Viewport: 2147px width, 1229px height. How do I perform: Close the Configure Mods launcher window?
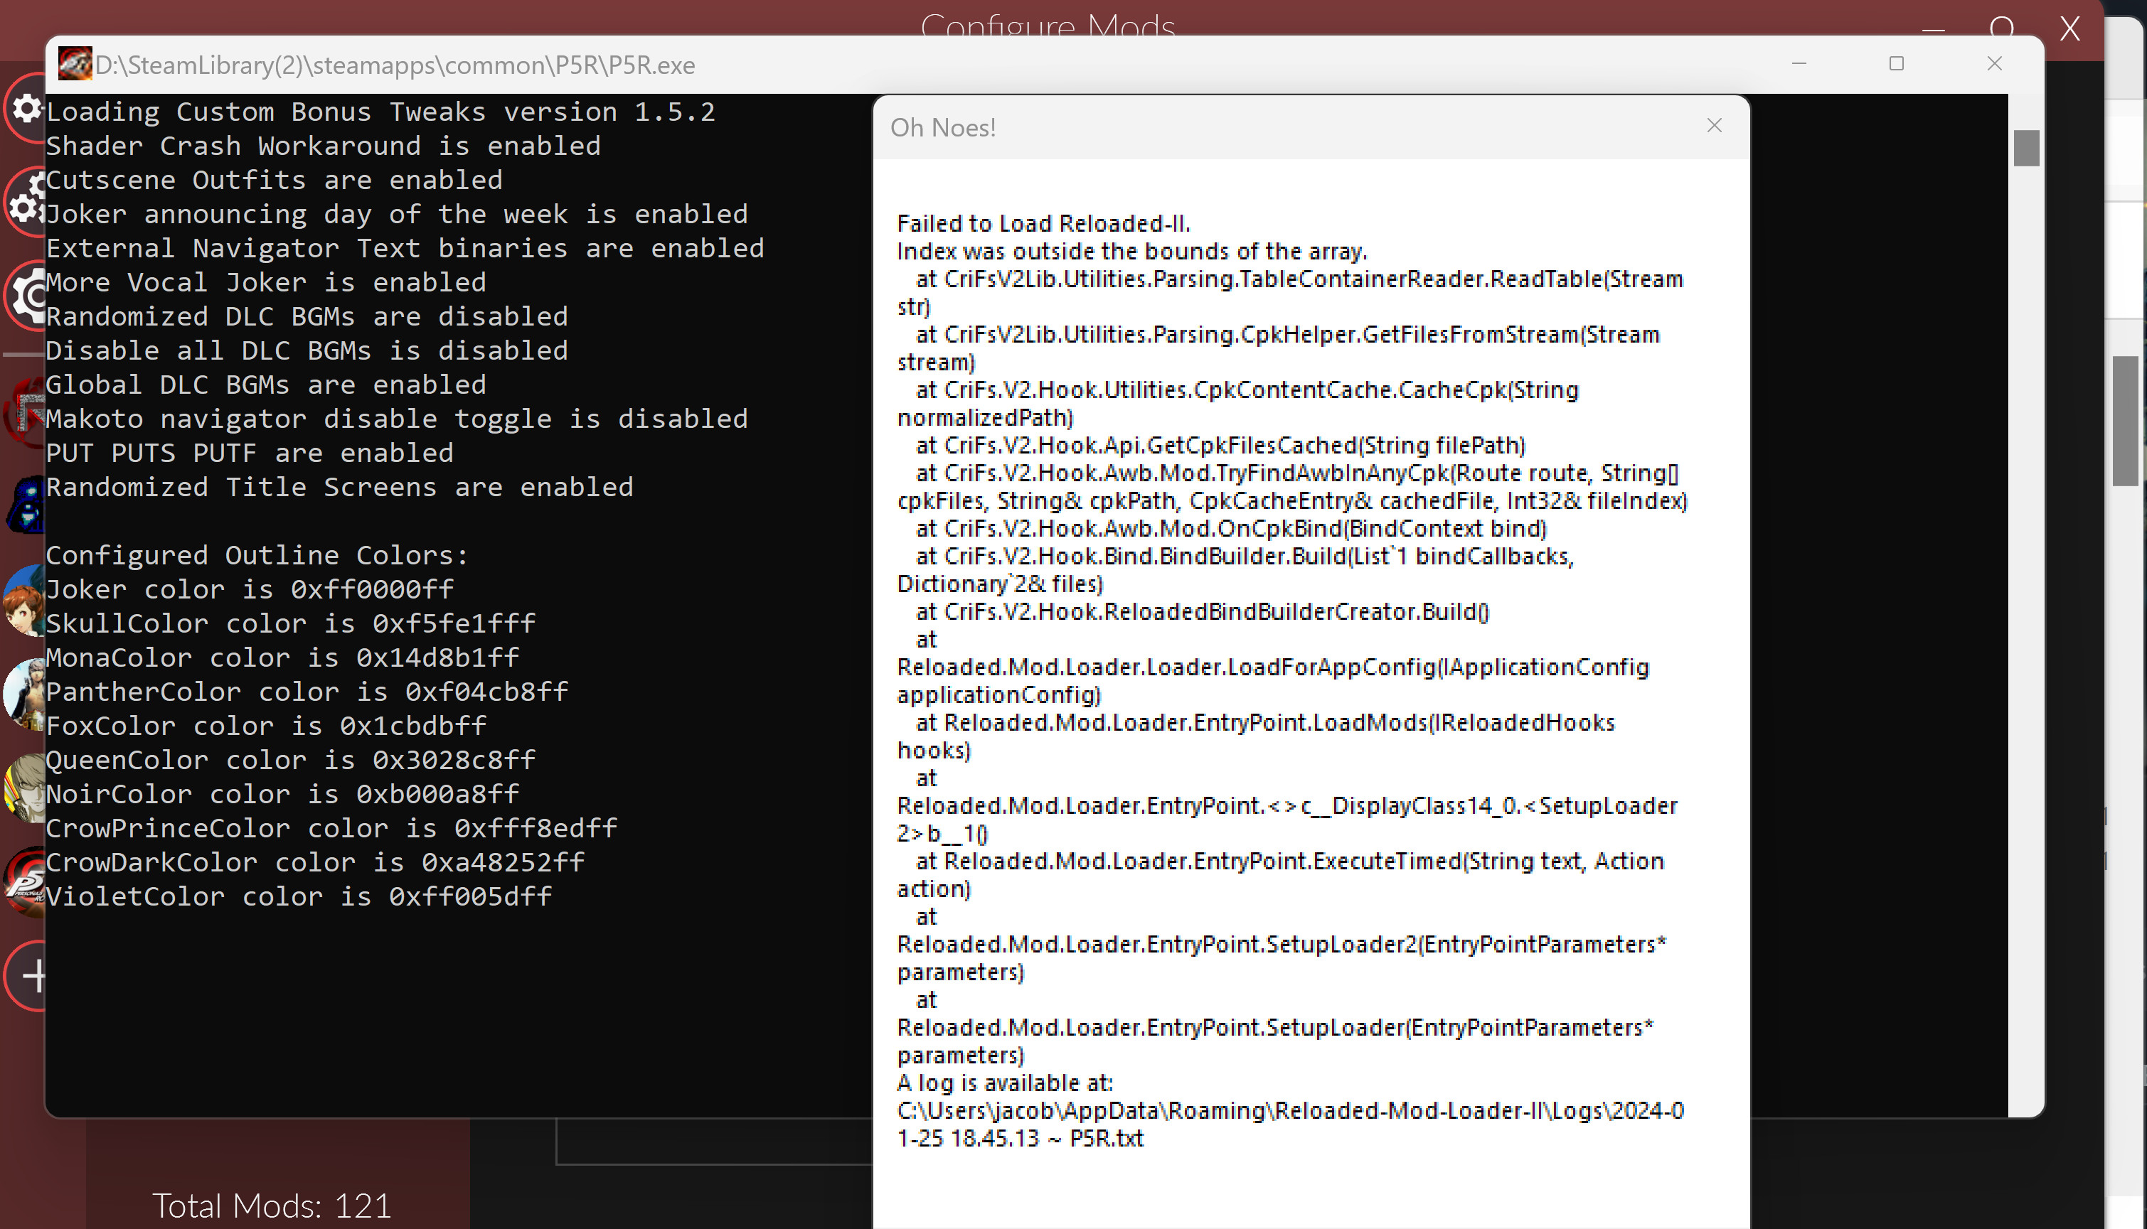2069,28
